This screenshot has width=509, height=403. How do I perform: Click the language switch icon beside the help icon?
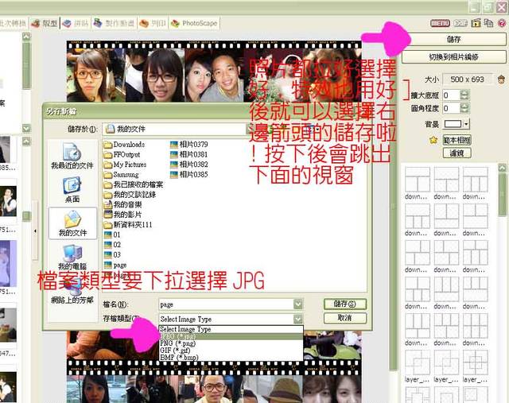[488, 23]
